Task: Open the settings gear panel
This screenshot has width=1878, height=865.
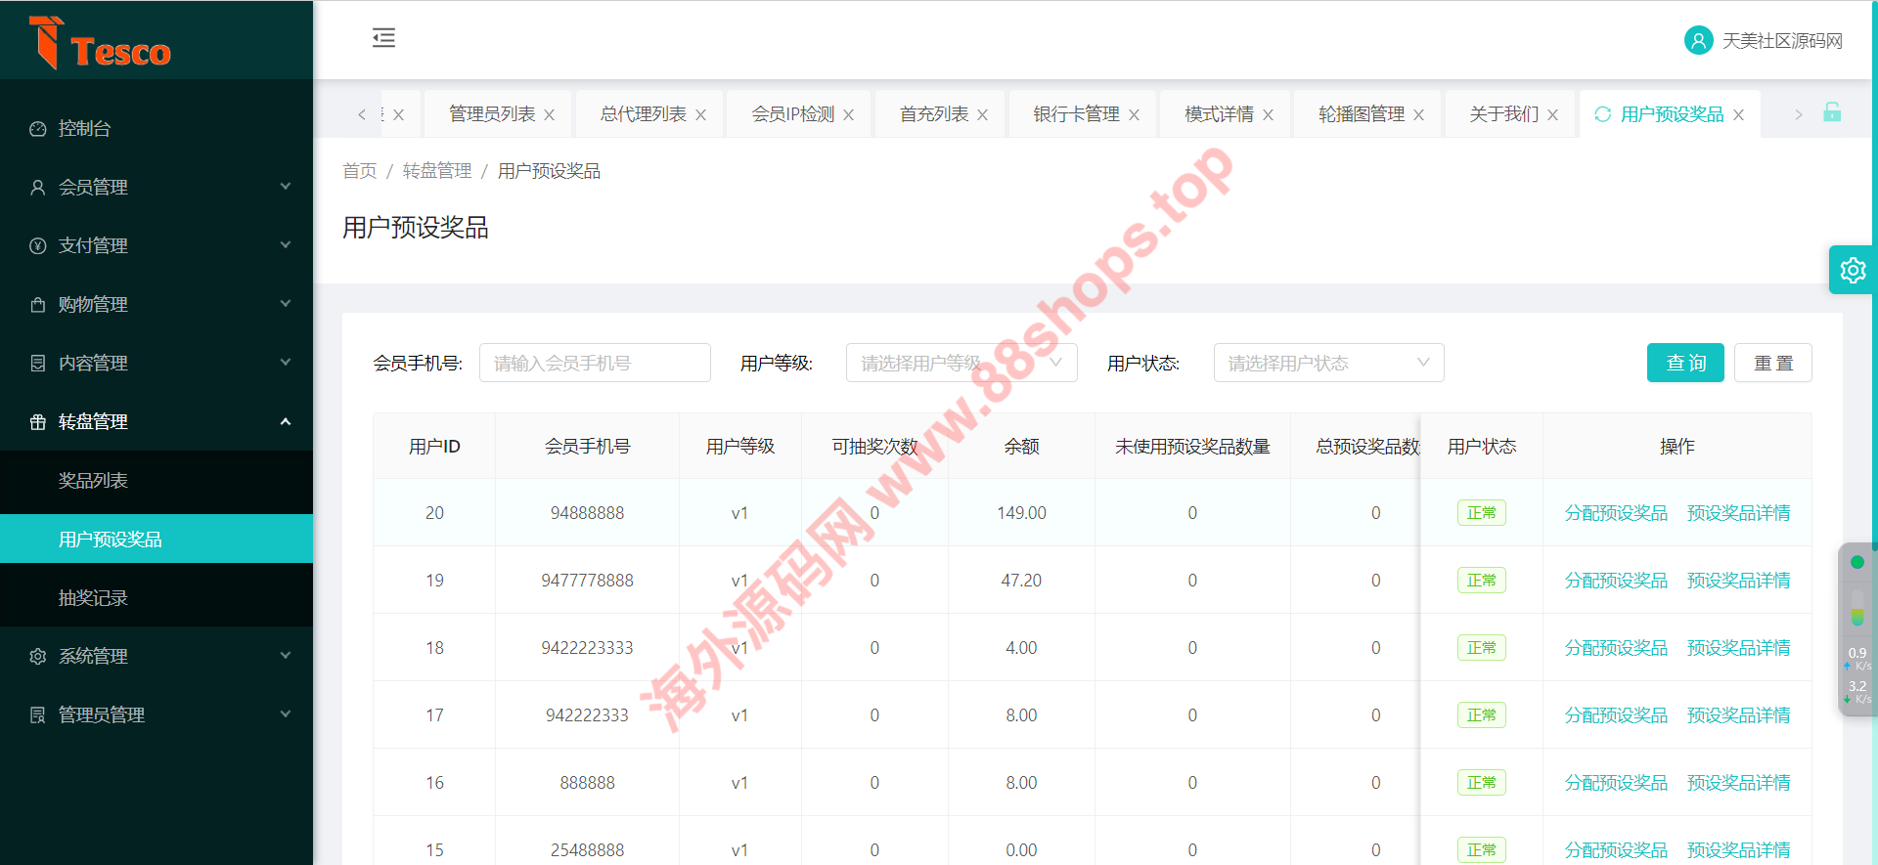Action: [1853, 270]
